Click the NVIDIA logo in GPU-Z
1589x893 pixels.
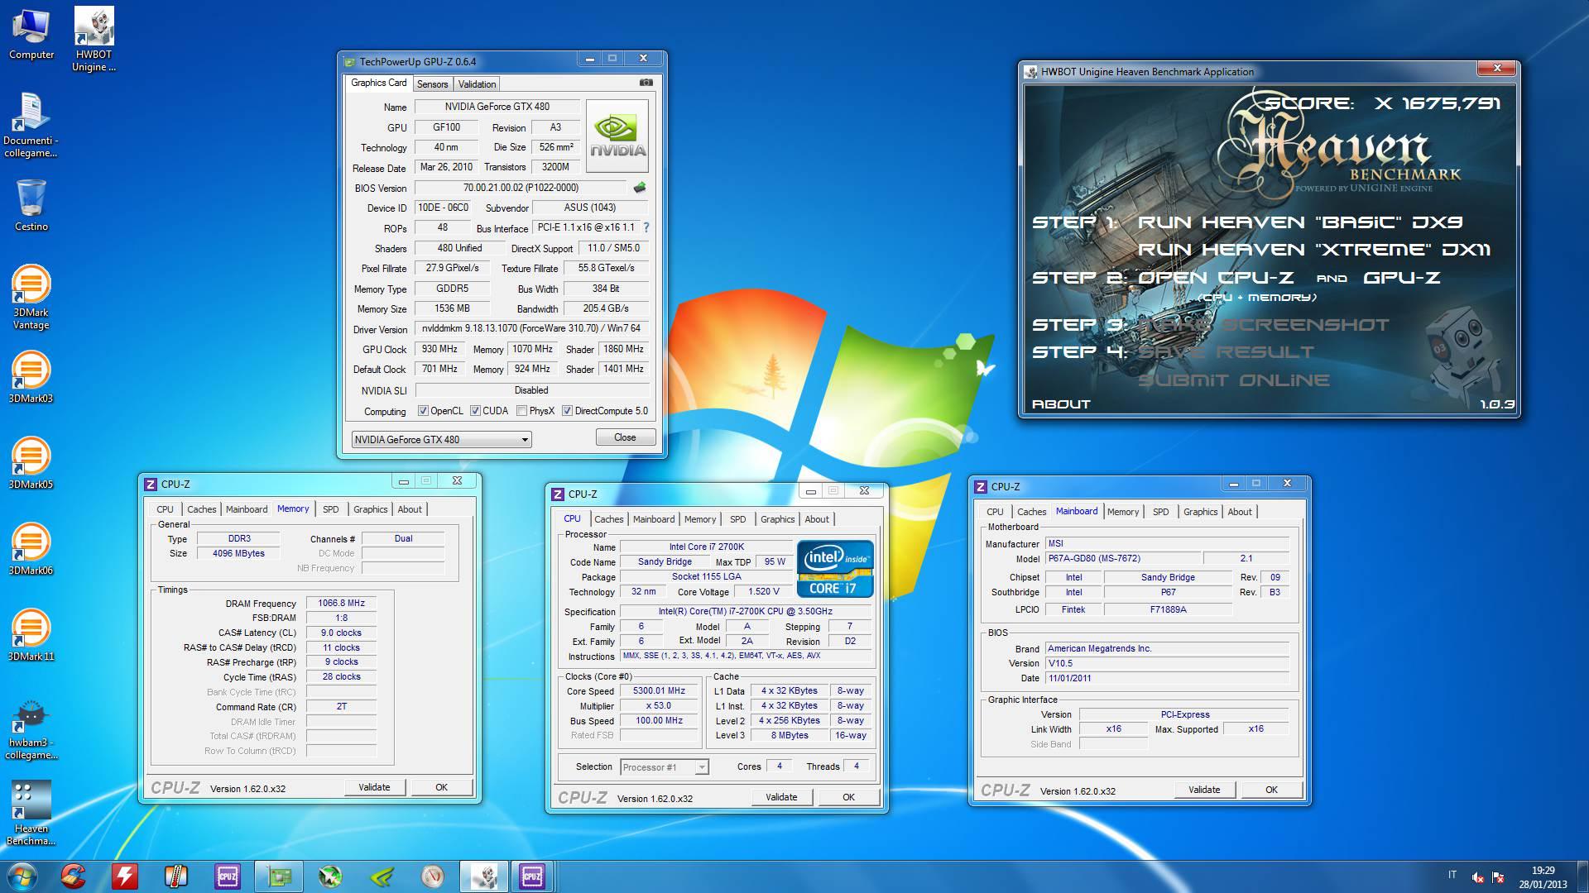pos(617,136)
